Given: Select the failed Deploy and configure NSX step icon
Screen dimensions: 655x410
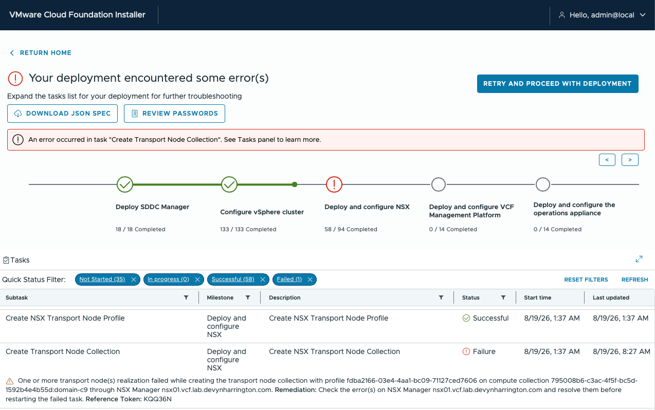Looking at the screenshot, I should coord(334,184).
